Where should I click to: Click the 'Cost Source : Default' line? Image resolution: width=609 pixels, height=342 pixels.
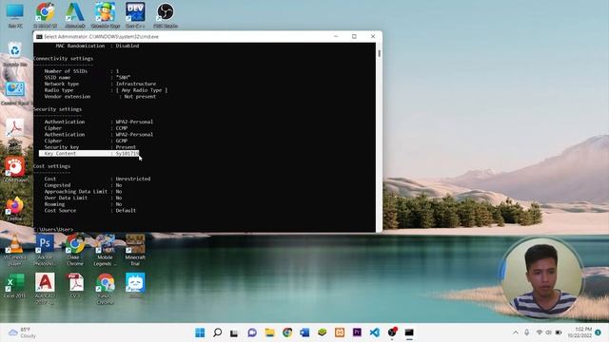click(90, 211)
